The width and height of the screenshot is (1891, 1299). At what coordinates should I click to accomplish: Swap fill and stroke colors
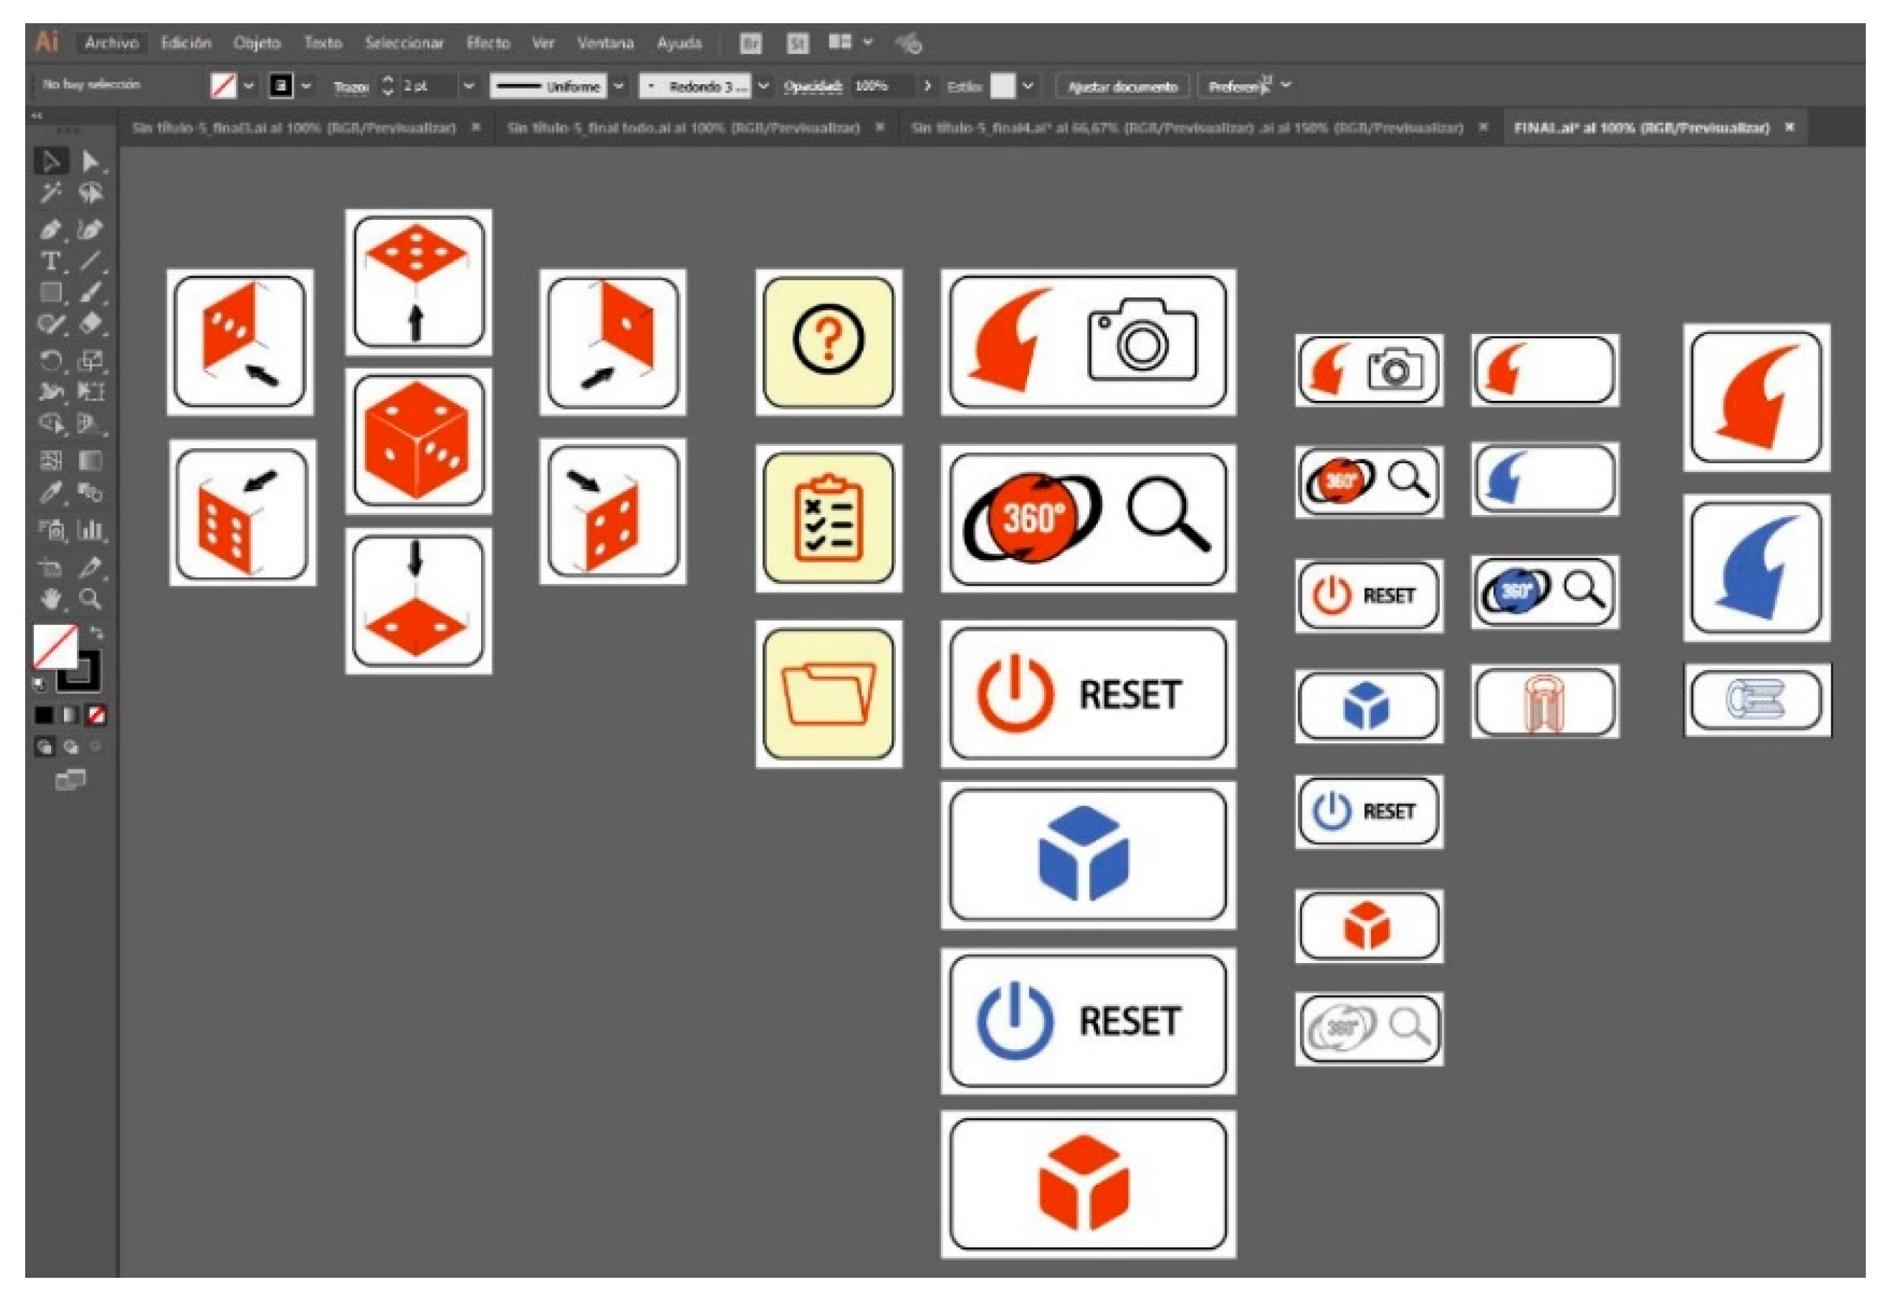click(97, 632)
